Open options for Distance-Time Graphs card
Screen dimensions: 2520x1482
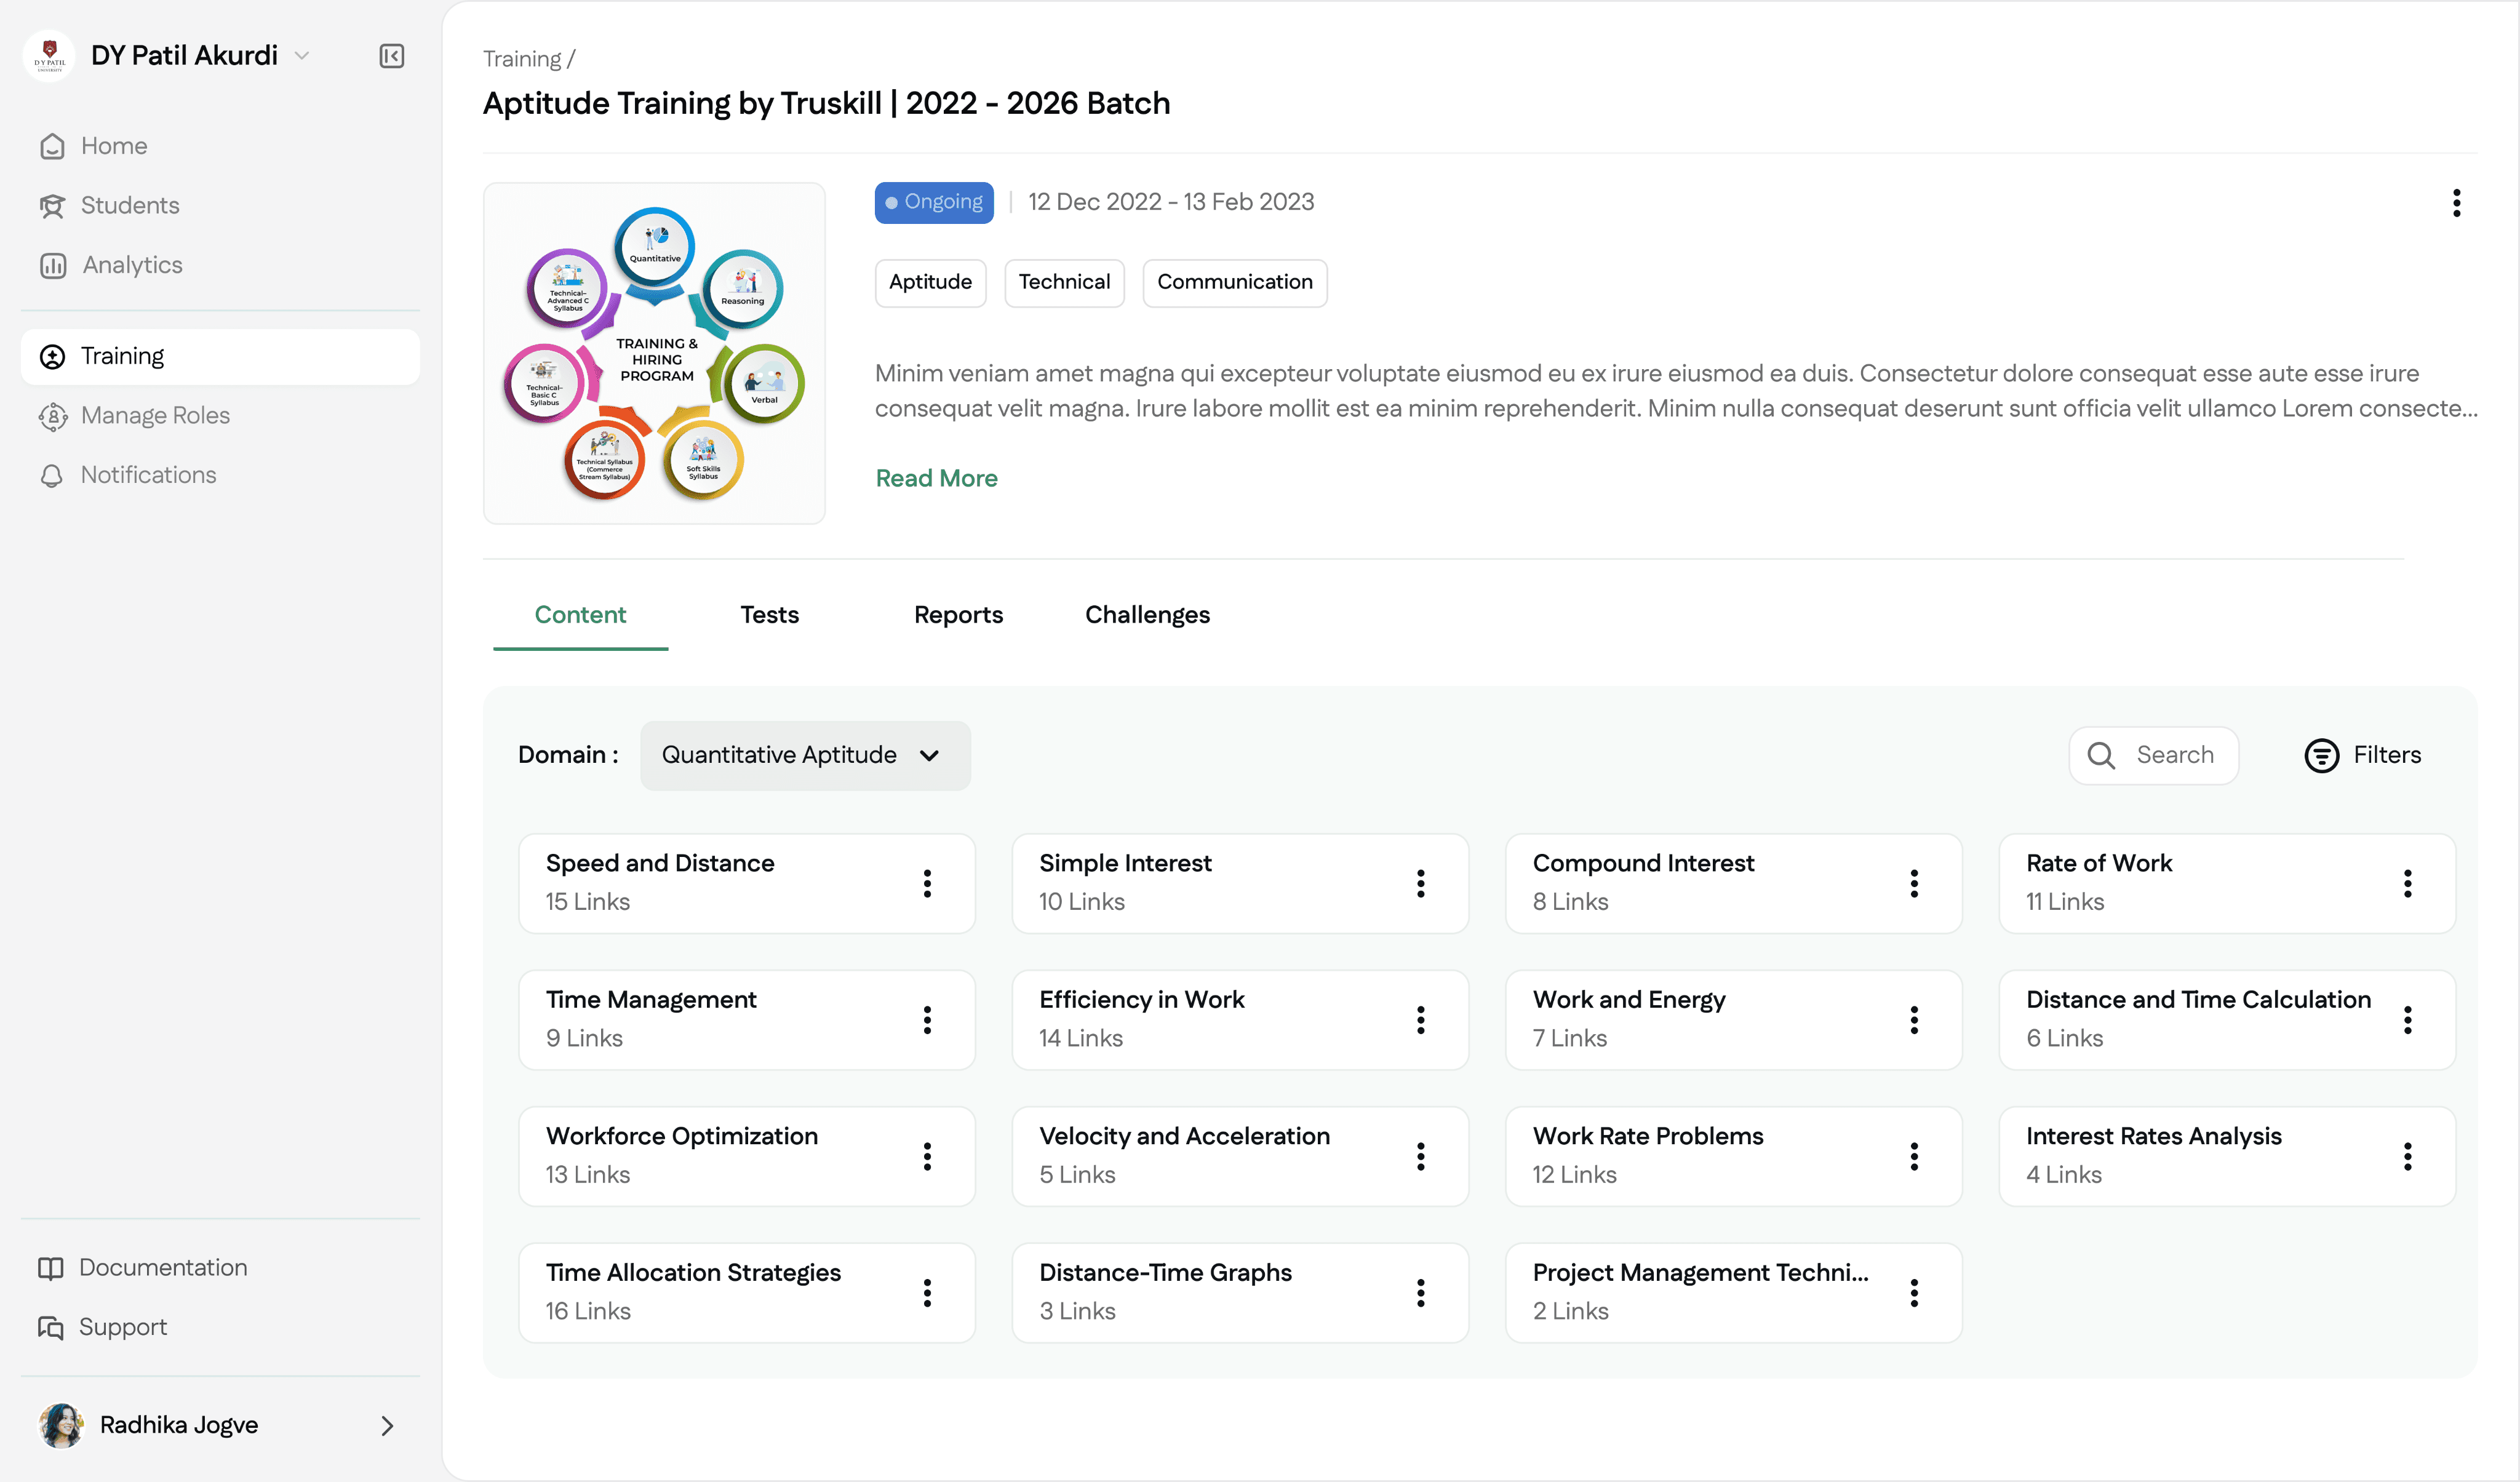coord(1420,1293)
